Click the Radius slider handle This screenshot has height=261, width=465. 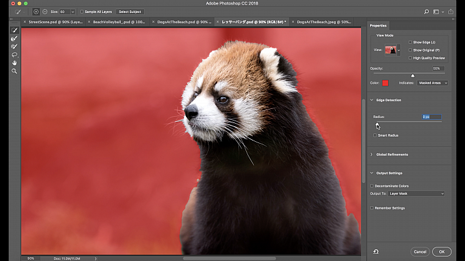point(377,124)
